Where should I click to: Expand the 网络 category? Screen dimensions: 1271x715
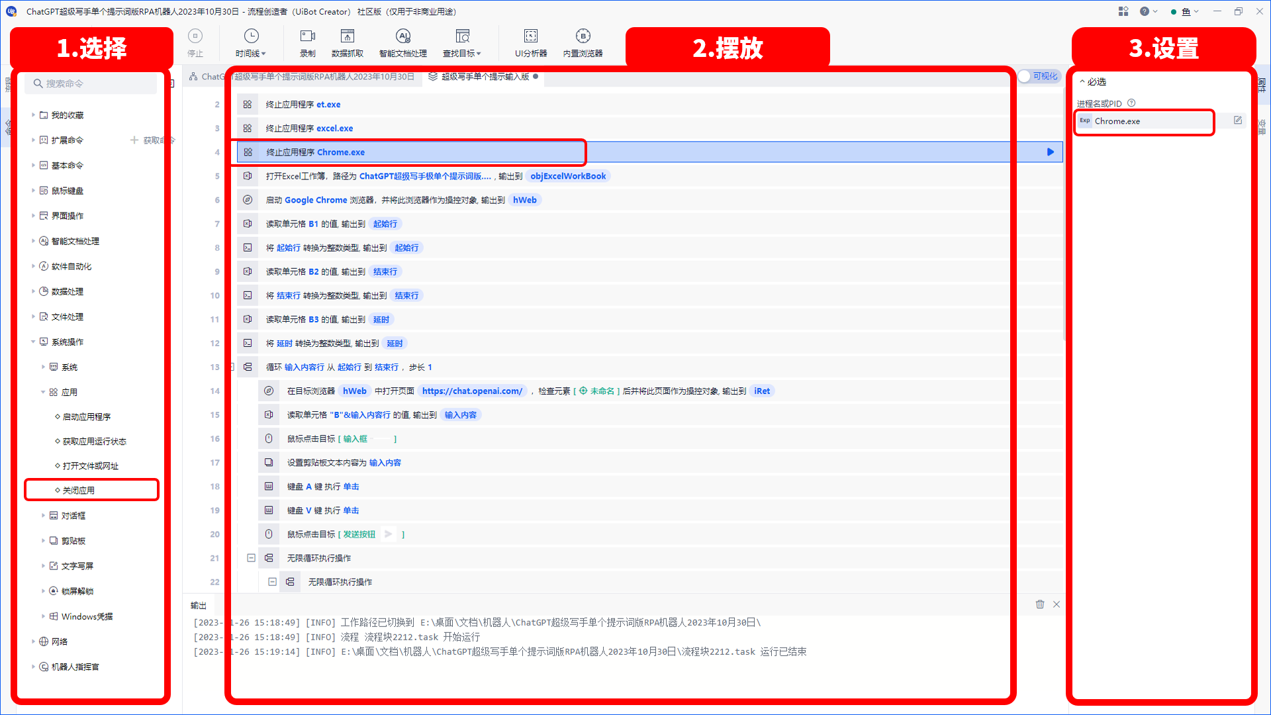(x=33, y=642)
